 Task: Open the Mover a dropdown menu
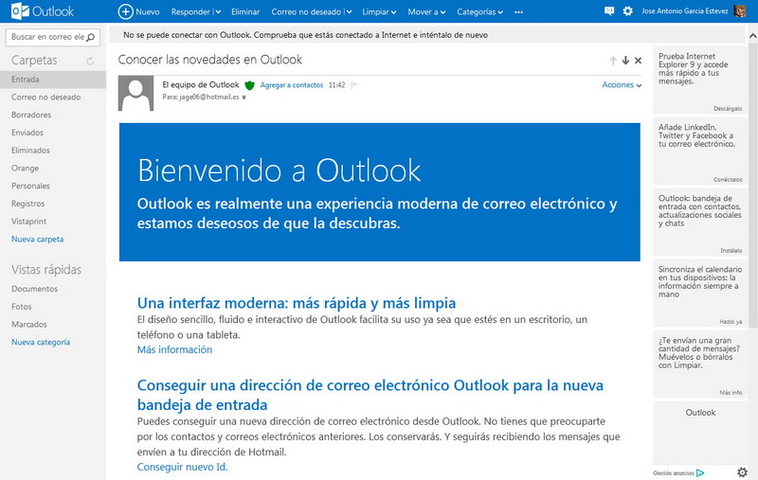pyautogui.click(x=426, y=12)
